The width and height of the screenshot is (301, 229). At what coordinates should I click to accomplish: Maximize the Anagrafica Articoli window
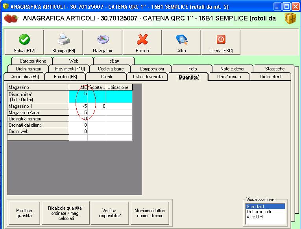coord(286,7)
